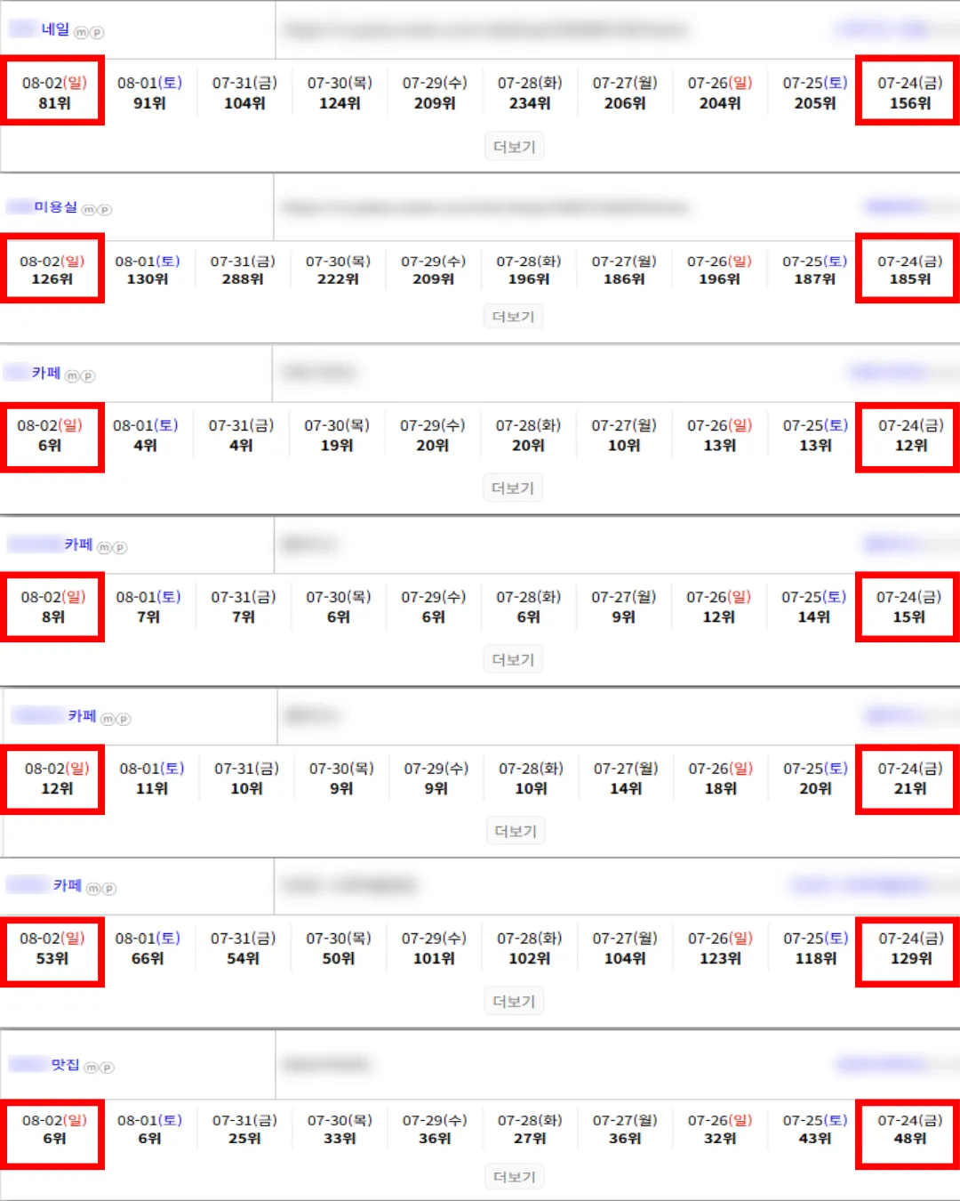Click 'm' icon of 카페 row showing 08-02 6위
The image size is (960, 1201).
tap(72, 376)
